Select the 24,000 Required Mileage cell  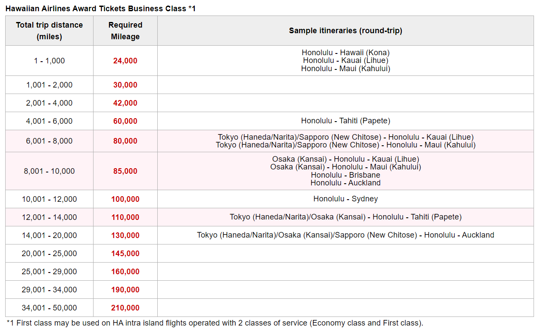point(125,60)
